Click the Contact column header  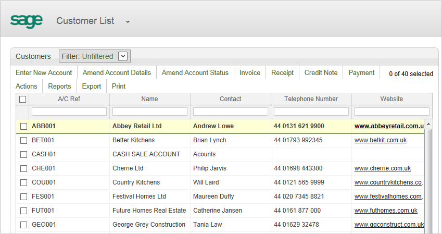click(230, 99)
